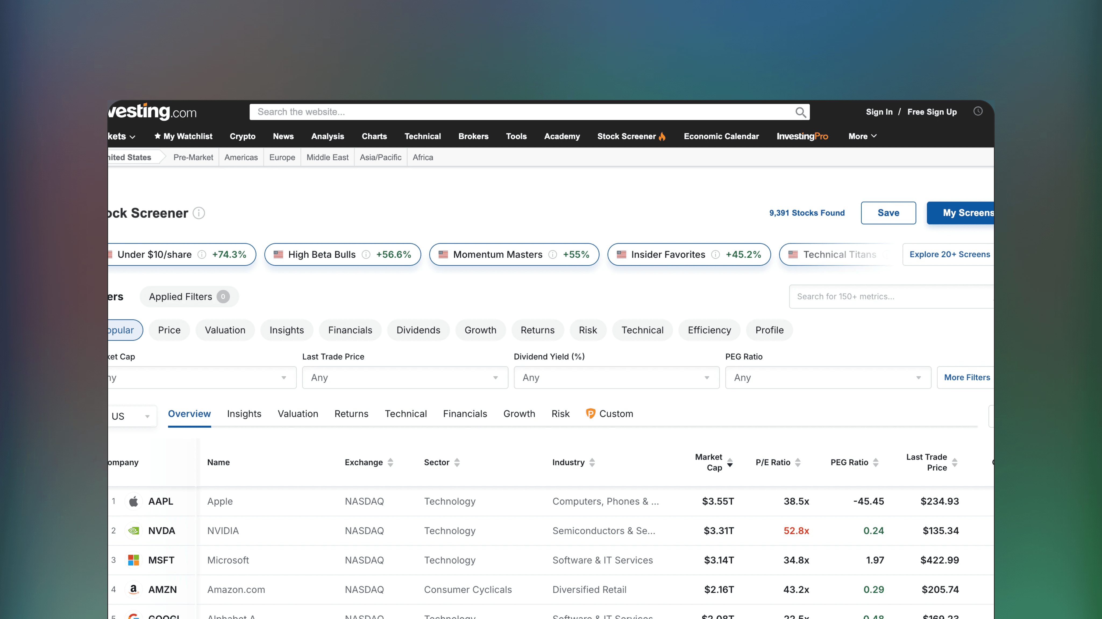Click the Amazon logo icon in the AMZN row
1102x619 pixels.
(x=133, y=589)
